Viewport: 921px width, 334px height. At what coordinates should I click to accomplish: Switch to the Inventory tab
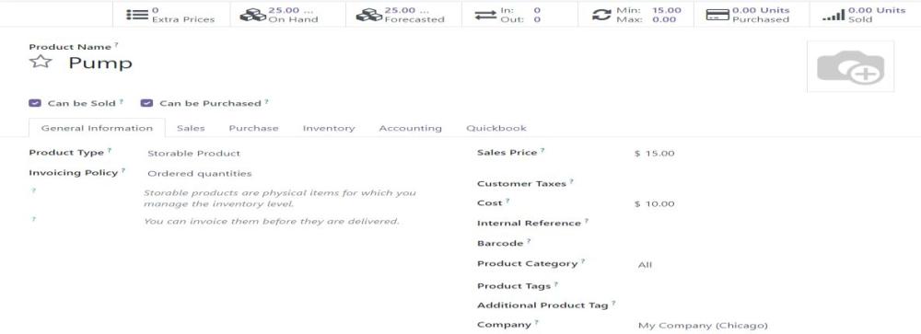pyautogui.click(x=329, y=128)
